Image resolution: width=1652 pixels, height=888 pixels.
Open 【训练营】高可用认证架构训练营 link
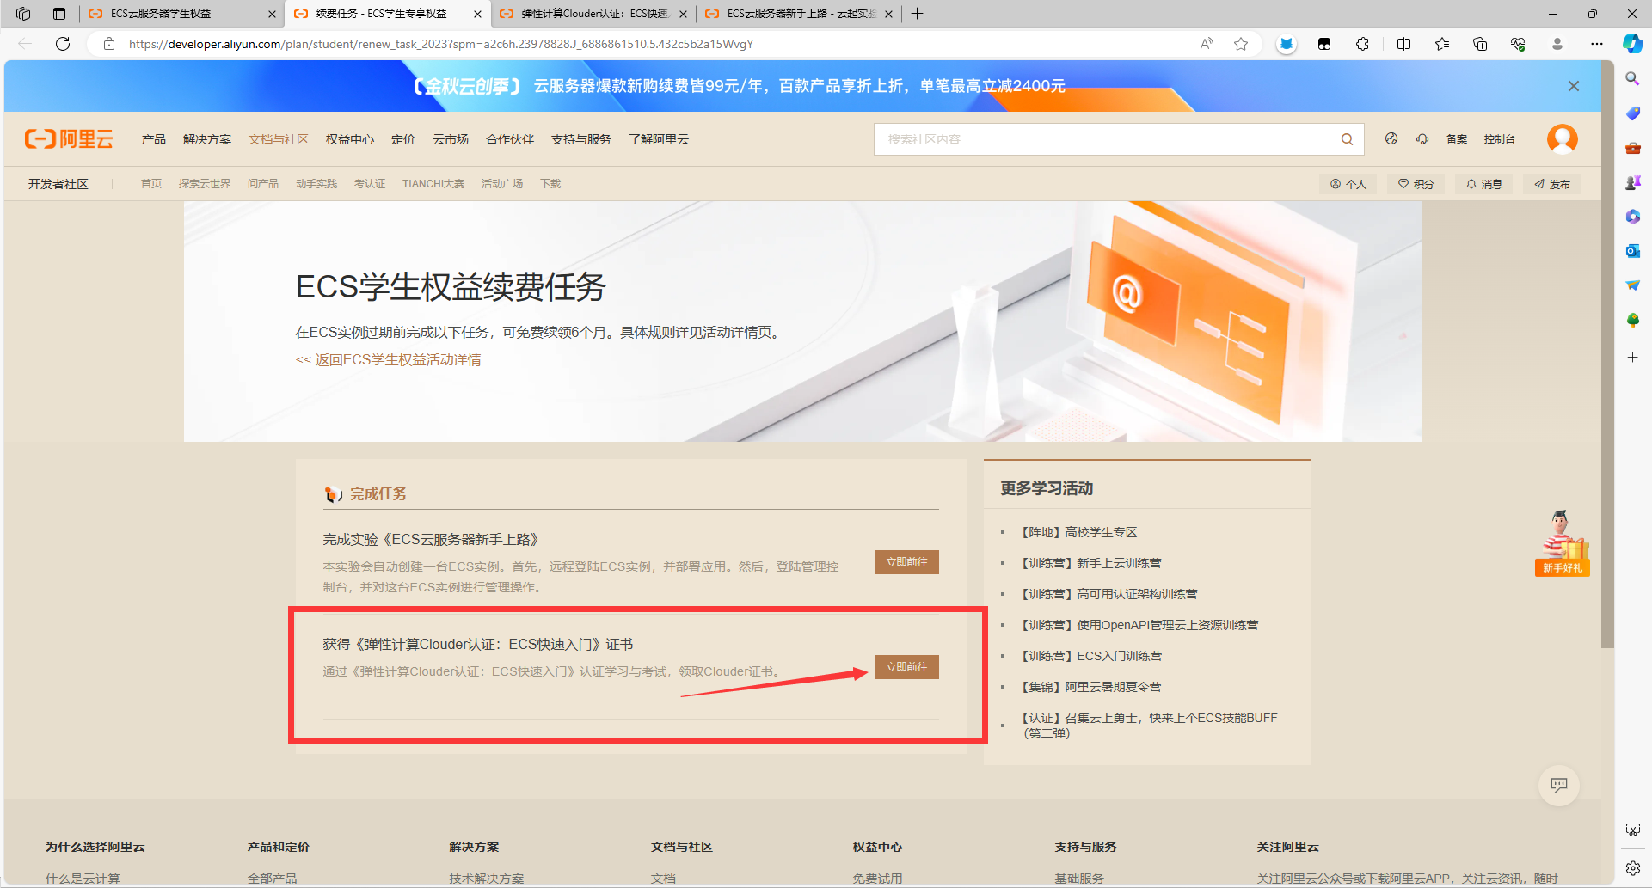coord(1109,594)
